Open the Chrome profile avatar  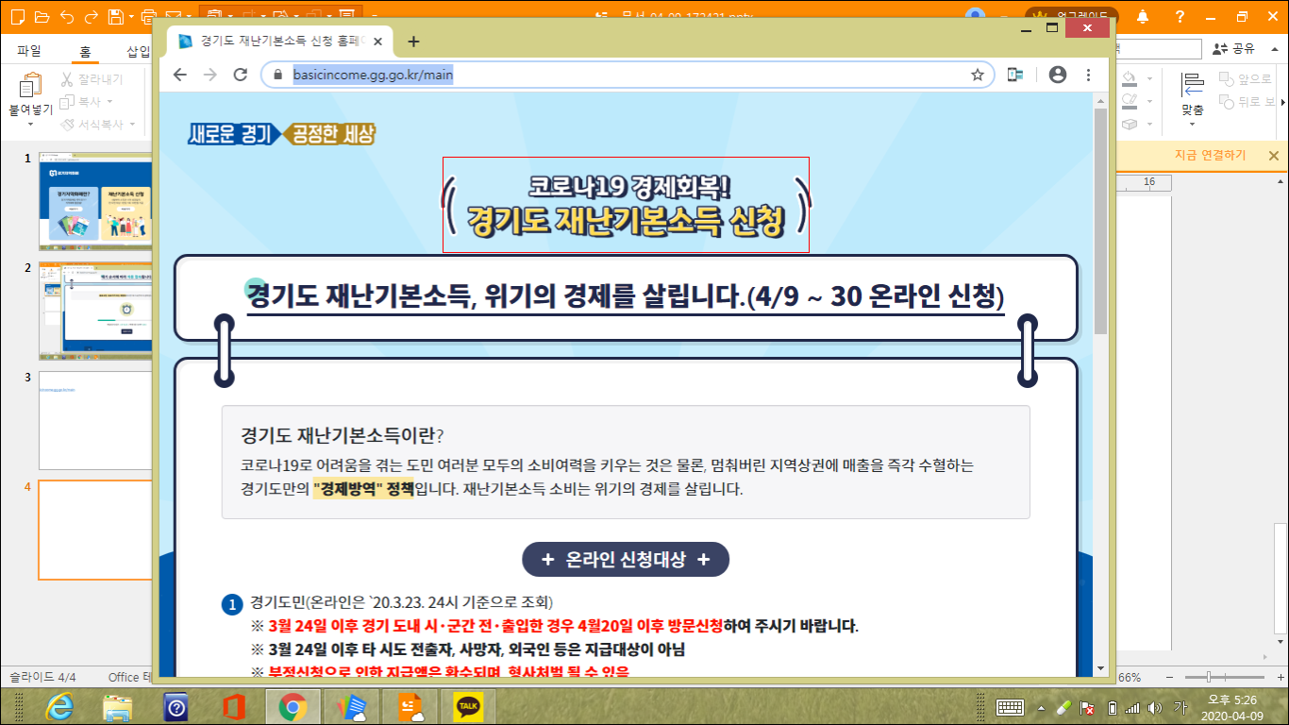click(x=1058, y=75)
